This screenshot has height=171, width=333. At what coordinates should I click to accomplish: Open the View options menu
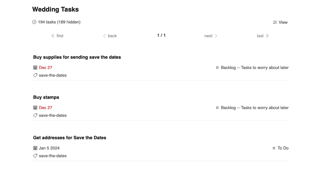tap(280, 22)
